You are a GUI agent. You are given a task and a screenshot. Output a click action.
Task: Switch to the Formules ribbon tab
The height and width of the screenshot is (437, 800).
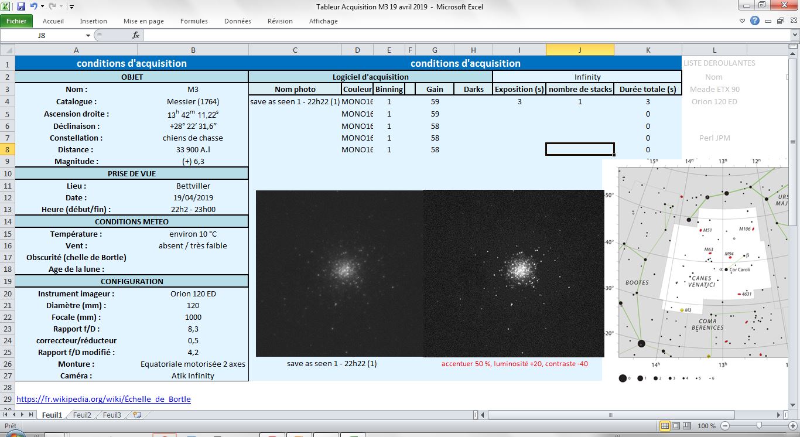[x=193, y=21]
